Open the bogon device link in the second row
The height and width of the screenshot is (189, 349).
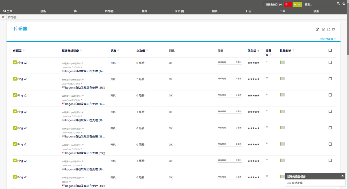tap(69, 87)
